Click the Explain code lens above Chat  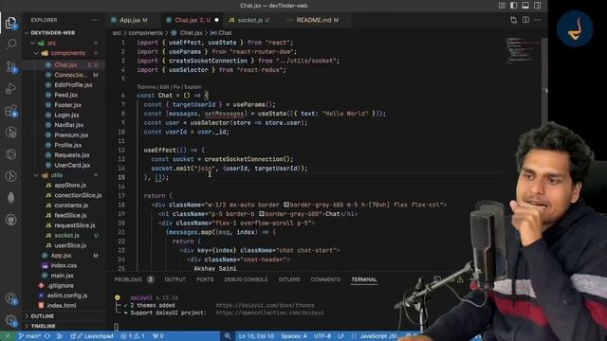193,87
